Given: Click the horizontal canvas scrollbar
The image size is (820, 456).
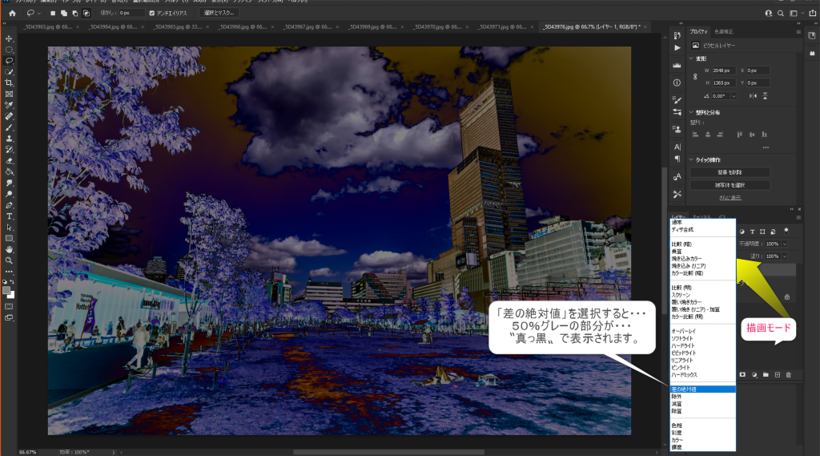Looking at the screenshot, I should tap(388, 452).
